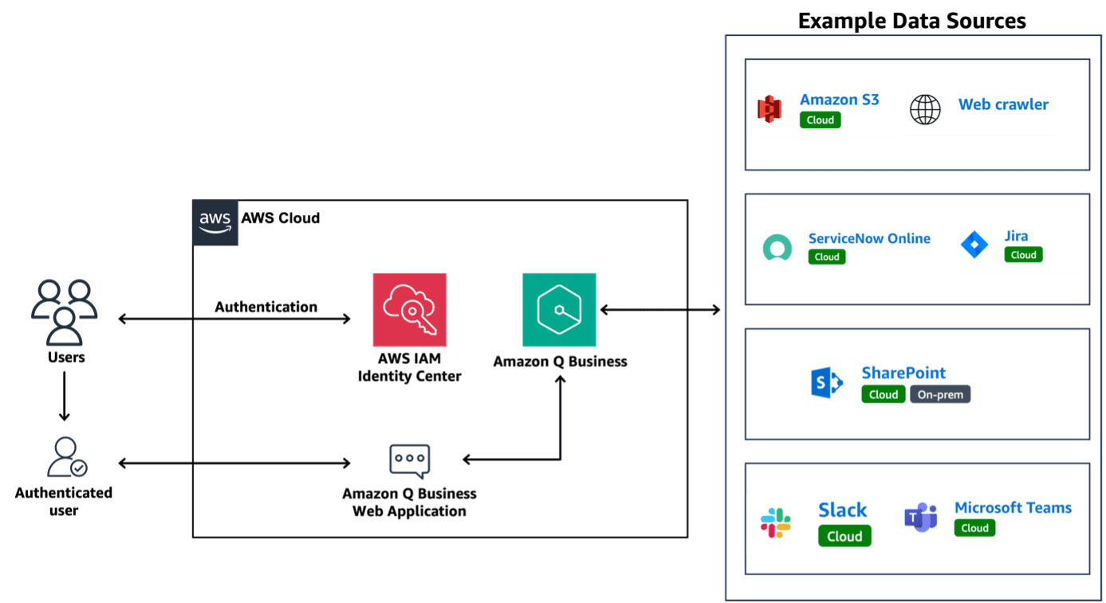Click the 'AWS Cloud' label
This screenshot has height=603, width=1106.
point(281,218)
